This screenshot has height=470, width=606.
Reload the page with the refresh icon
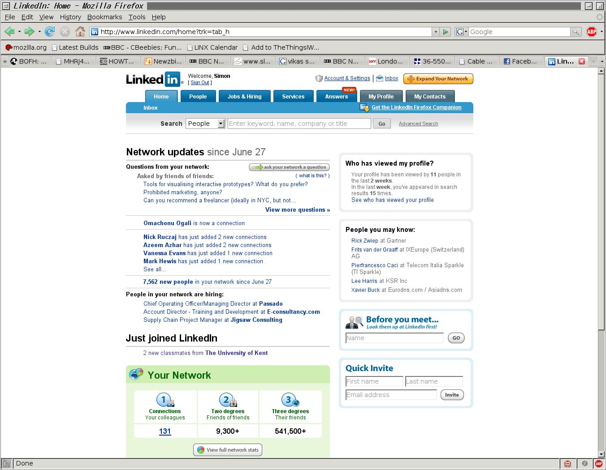point(50,31)
